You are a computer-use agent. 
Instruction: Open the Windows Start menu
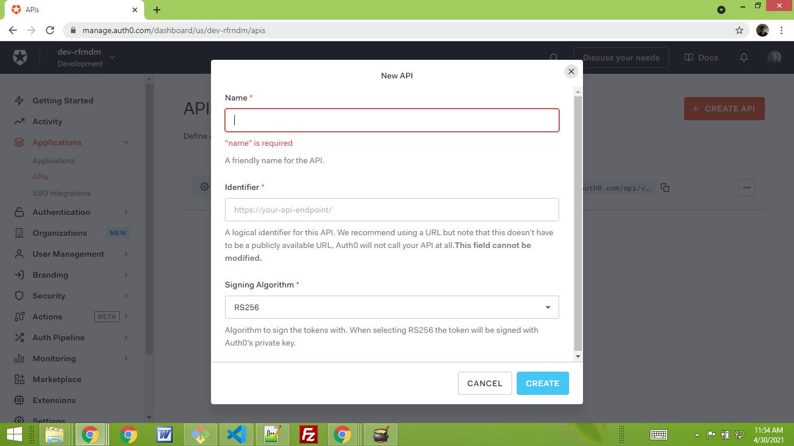[14, 434]
